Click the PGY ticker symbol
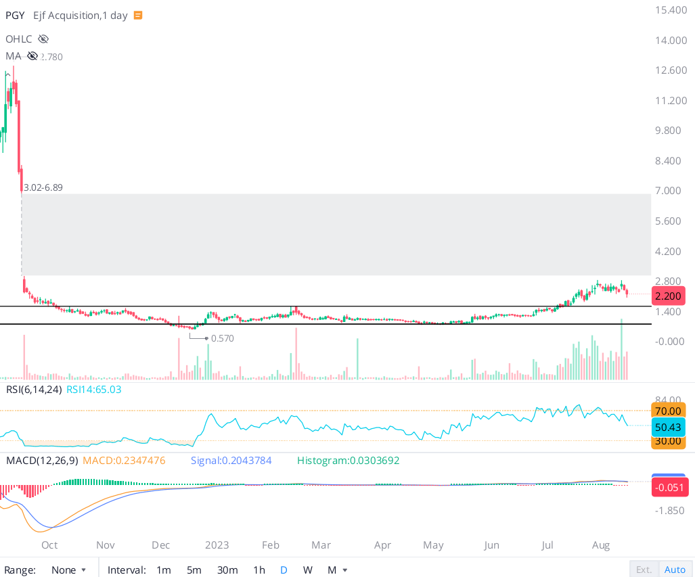This screenshot has height=577, width=695. [x=15, y=14]
